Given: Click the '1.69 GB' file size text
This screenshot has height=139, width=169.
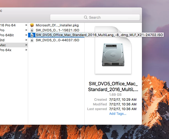Looking at the screenshot, I should (115, 95).
